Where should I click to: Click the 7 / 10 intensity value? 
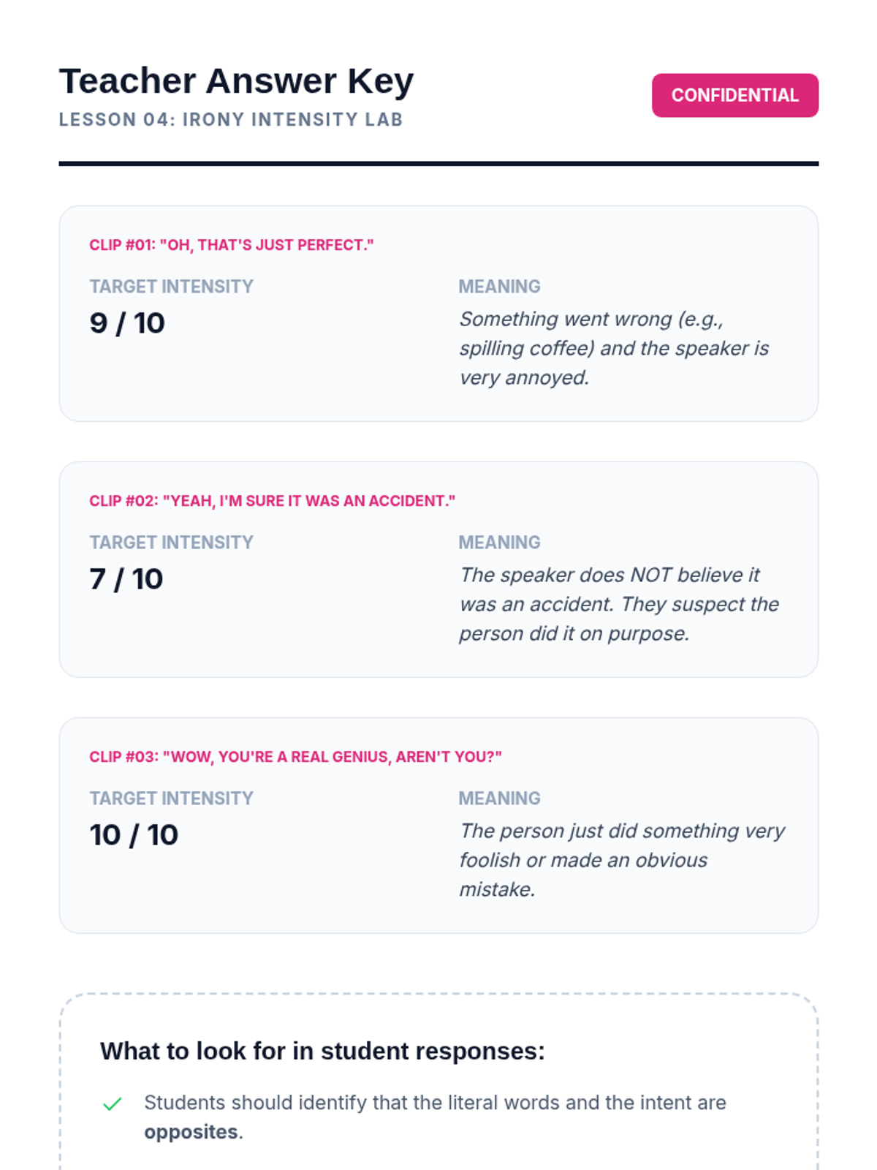point(126,579)
